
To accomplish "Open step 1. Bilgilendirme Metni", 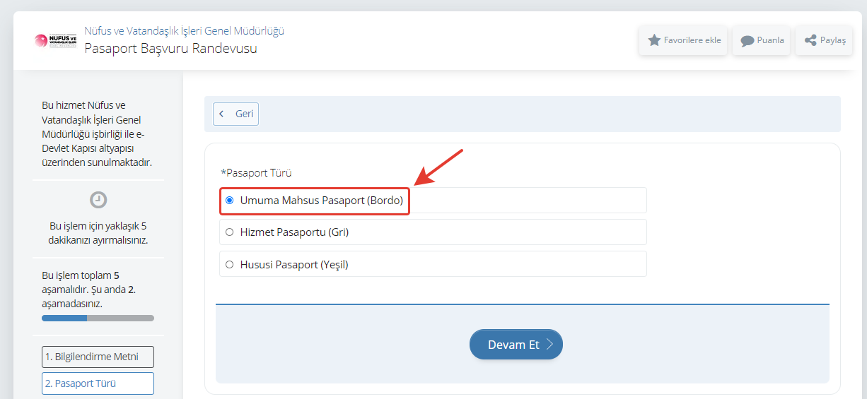I will (x=98, y=357).
